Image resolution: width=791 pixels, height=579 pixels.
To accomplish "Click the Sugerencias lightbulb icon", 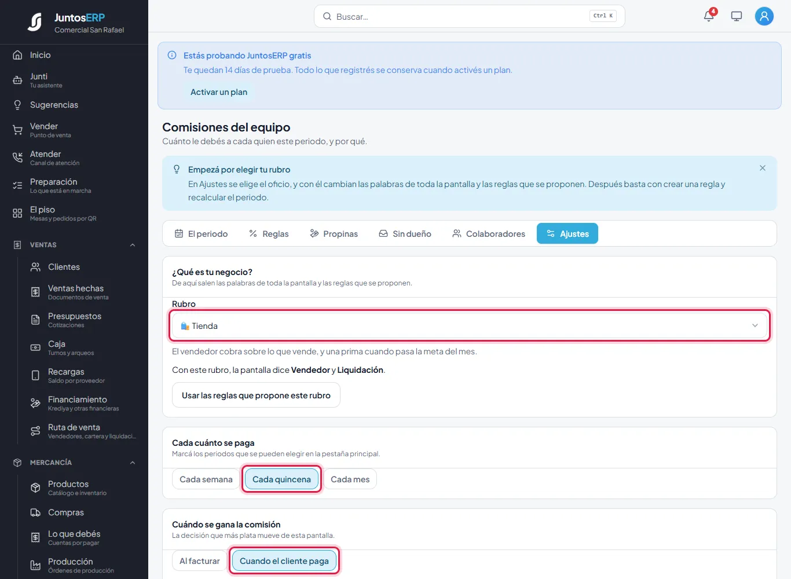I will 17,105.
